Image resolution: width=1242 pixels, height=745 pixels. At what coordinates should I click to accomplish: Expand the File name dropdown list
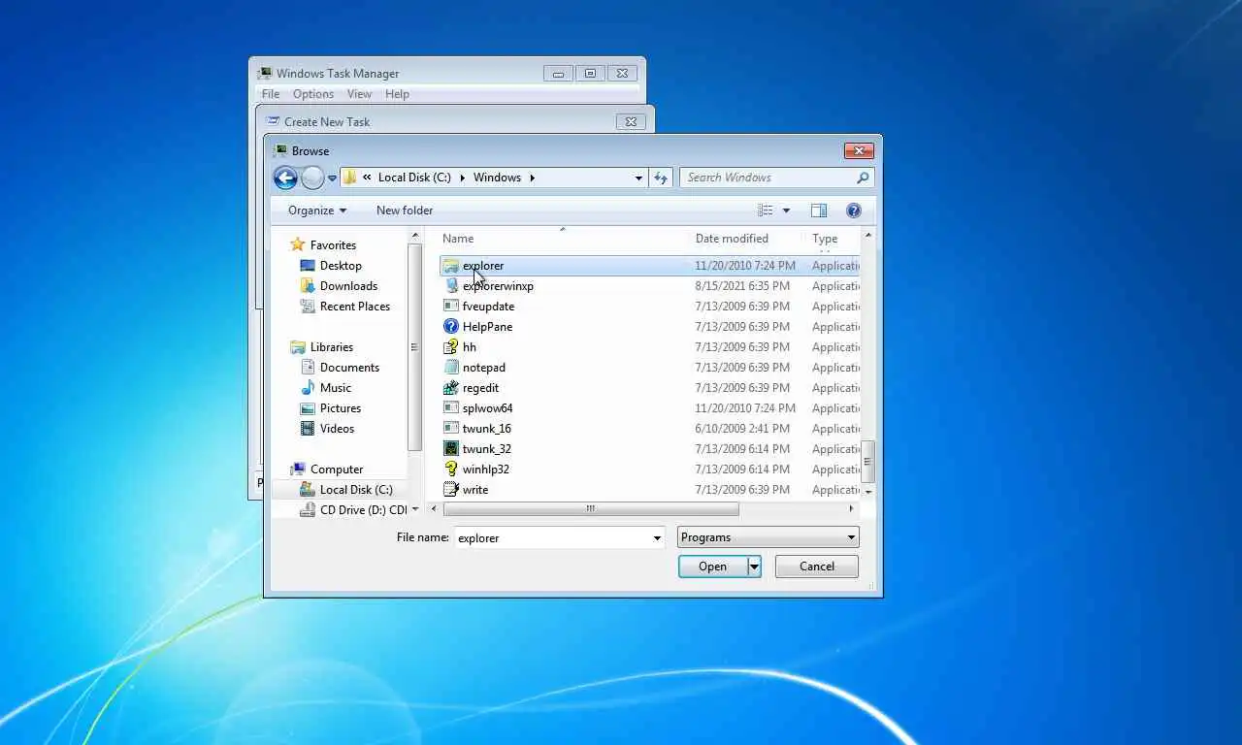(x=657, y=537)
